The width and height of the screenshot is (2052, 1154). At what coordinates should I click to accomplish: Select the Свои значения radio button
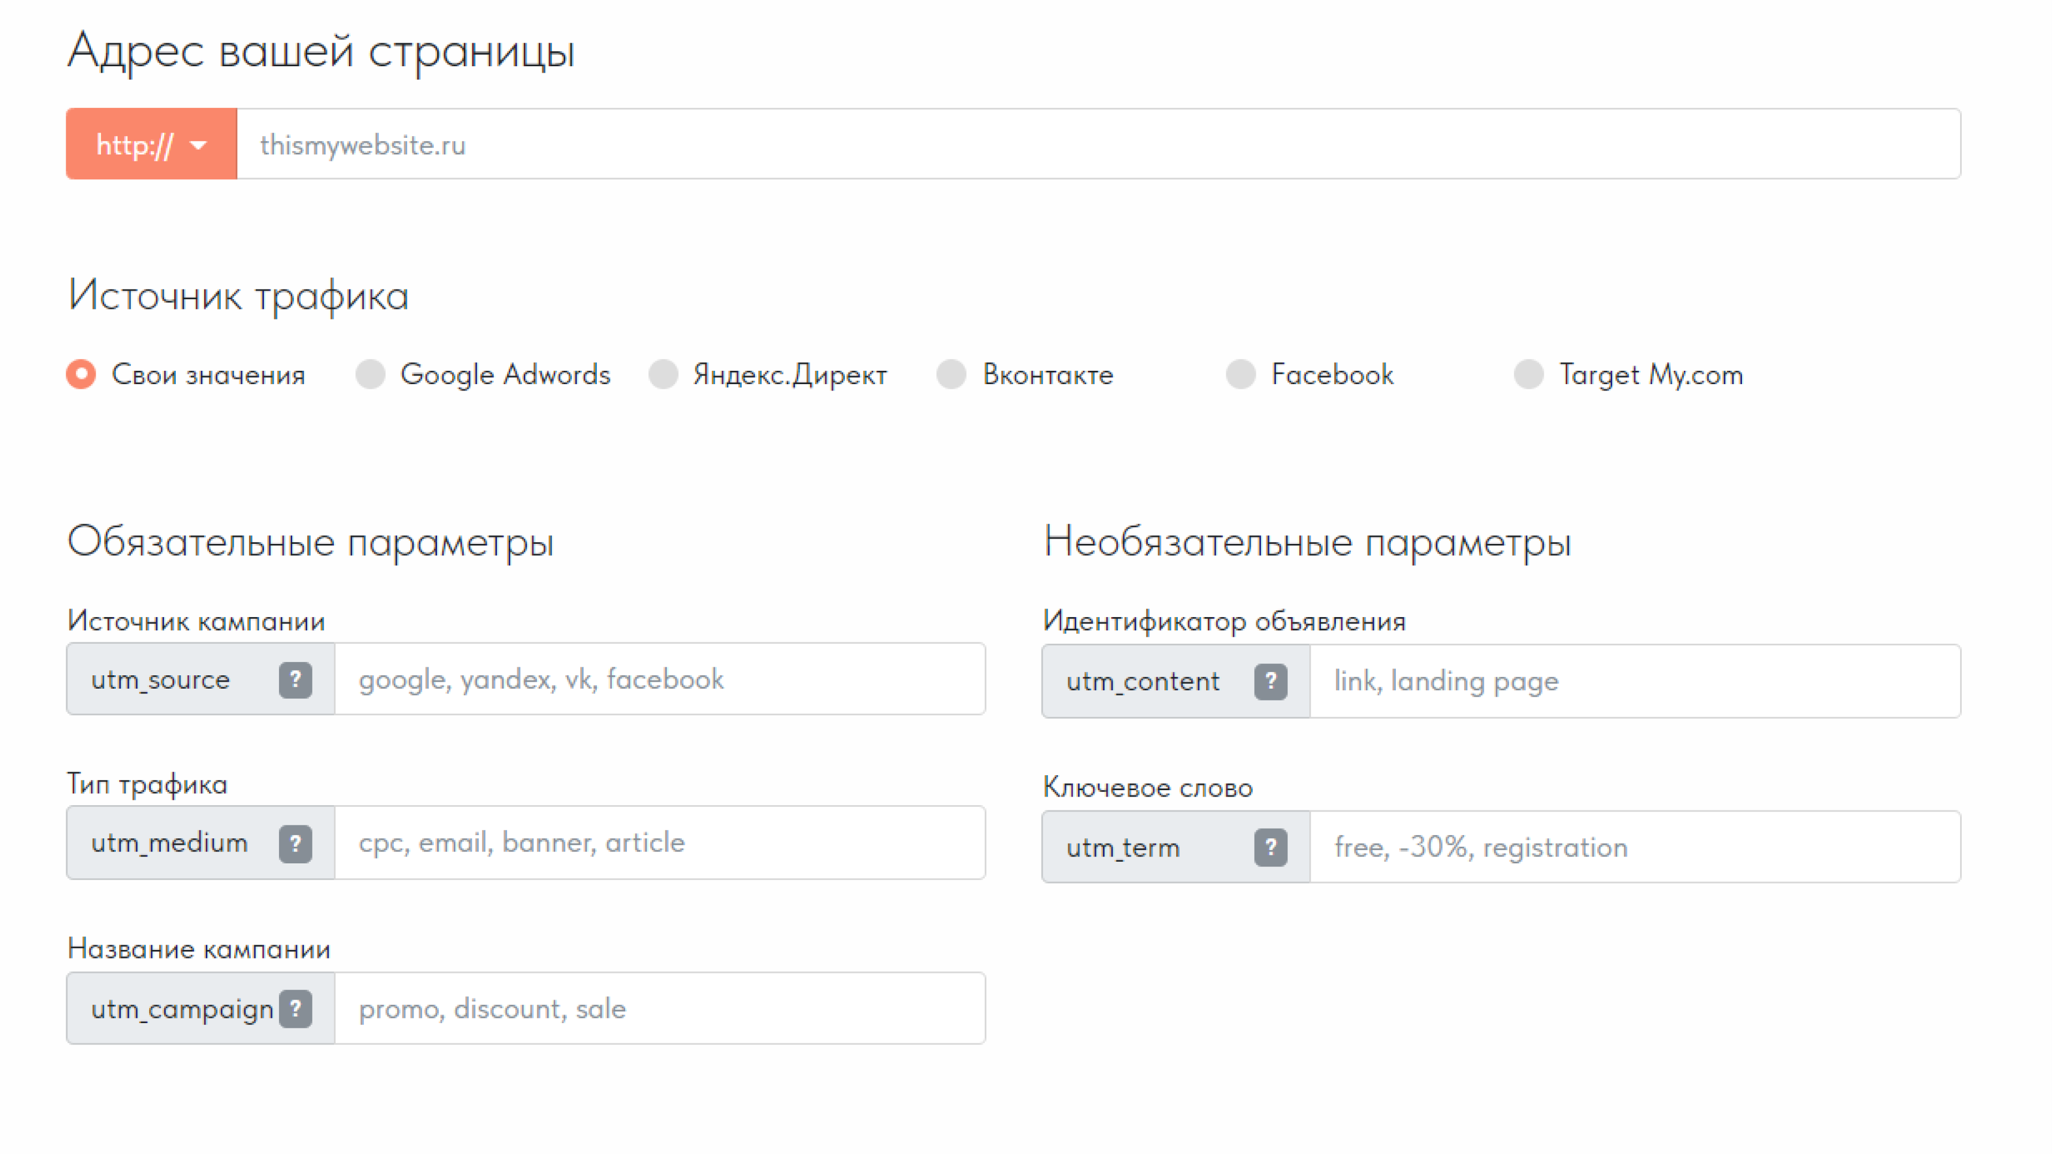pos(81,375)
